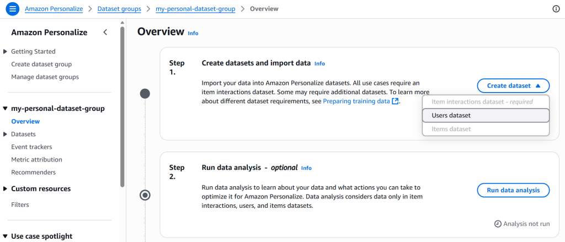565x242 pixels.
Task: Collapse the Use case spotlight section
Action: [5, 236]
